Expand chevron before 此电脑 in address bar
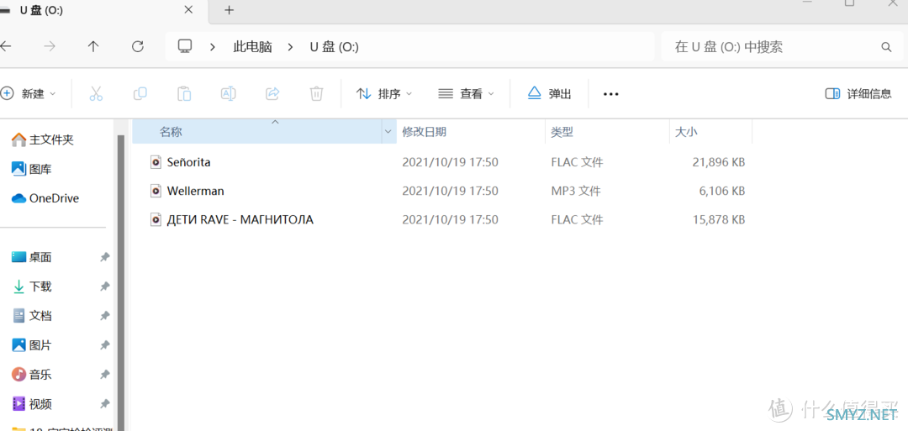The image size is (908, 431). tap(214, 47)
